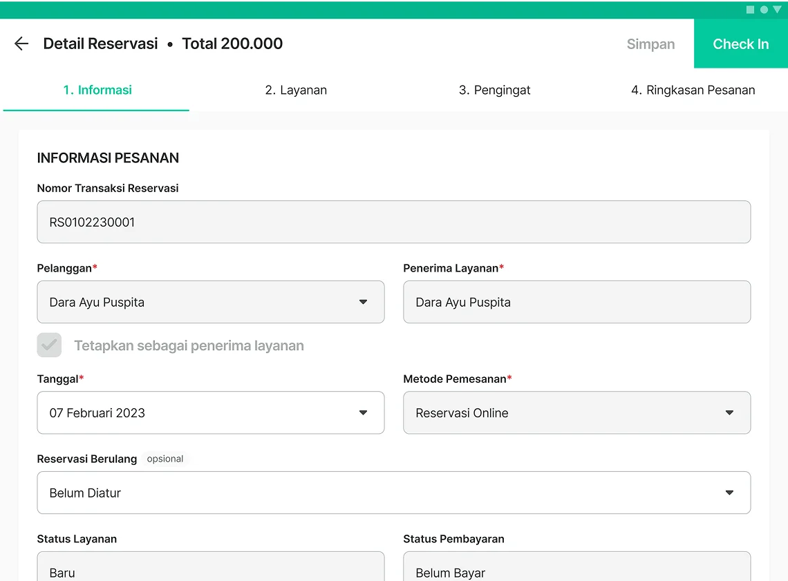Click the circle icon in top bar
Image resolution: width=788 pixels, height=581 pixels.
(764, 10)
